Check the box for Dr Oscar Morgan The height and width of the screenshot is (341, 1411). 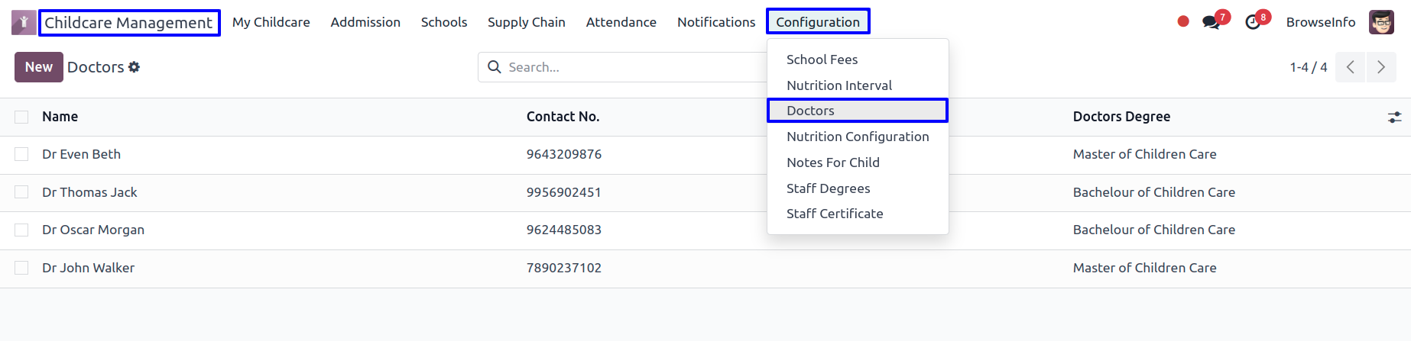coord(21,230)
